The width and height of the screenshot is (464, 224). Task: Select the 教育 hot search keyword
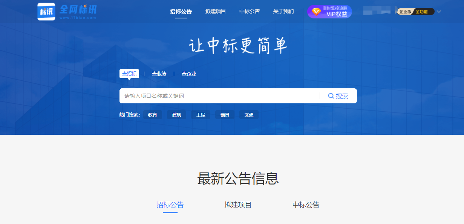(x=153, y=115)
